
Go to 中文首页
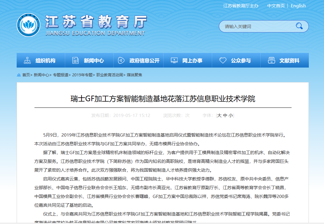point(276,6)
